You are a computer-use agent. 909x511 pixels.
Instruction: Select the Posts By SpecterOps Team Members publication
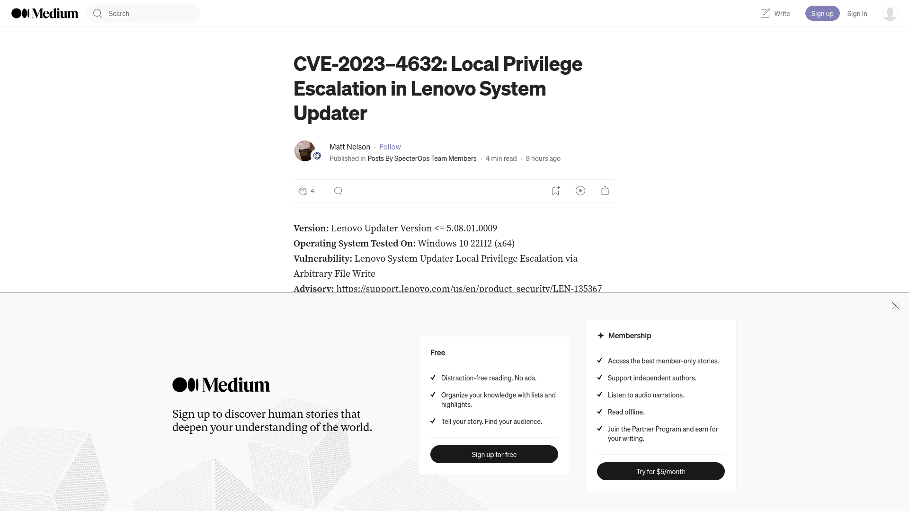point(422,159)
